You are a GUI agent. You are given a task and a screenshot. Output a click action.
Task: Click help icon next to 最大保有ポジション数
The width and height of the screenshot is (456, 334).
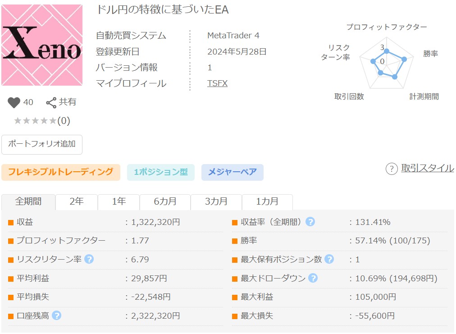(x=329, y=259)
